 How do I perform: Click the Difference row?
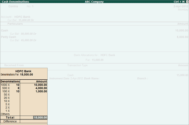(x=24, y=121)
